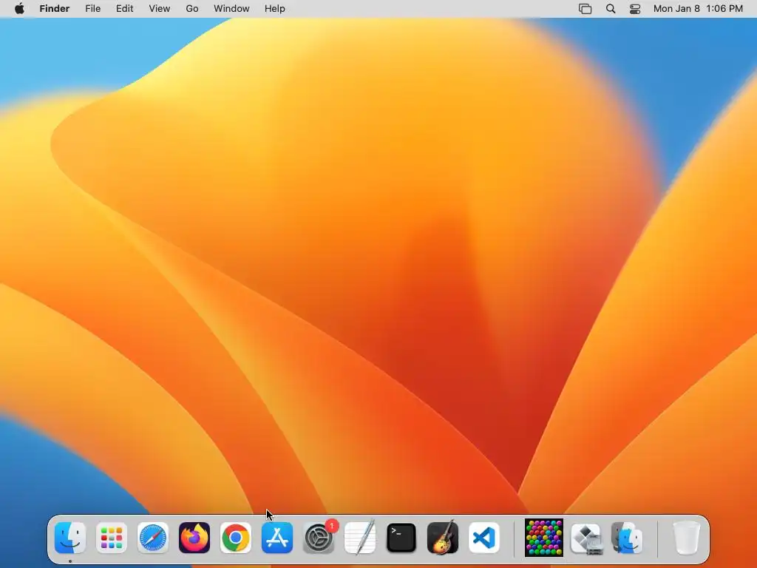Launch TextEdit from the Dock

(360, 538)
